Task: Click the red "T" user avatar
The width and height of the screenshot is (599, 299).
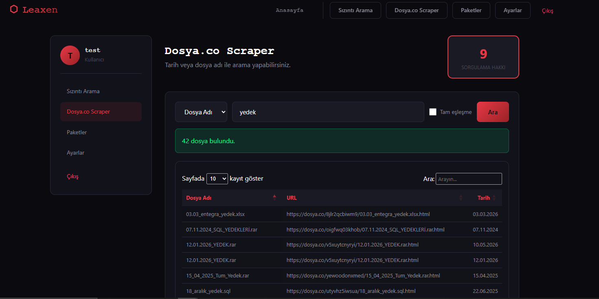Action: [x=70, y=55]
